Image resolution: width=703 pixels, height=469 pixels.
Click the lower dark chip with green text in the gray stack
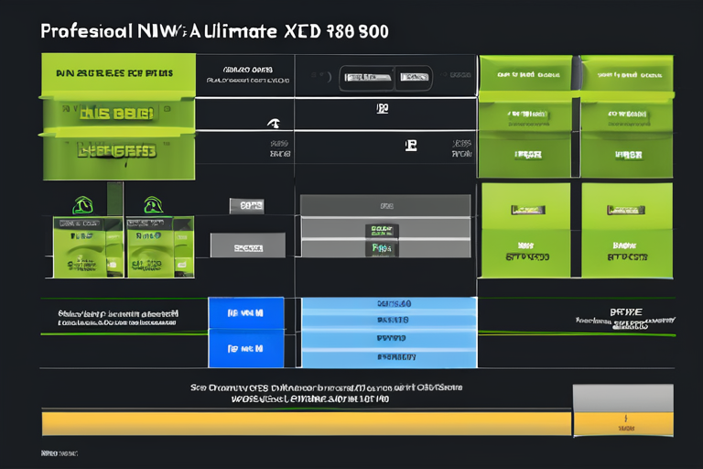[x=382, y=248]
